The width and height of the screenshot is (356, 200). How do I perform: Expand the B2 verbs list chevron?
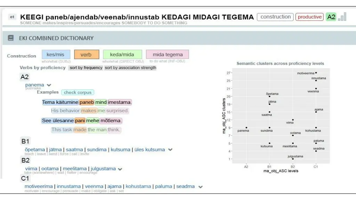(x=120, y=169)
